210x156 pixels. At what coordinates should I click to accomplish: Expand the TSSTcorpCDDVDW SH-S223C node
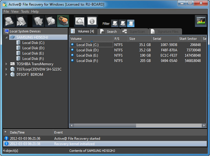(7, 69)
